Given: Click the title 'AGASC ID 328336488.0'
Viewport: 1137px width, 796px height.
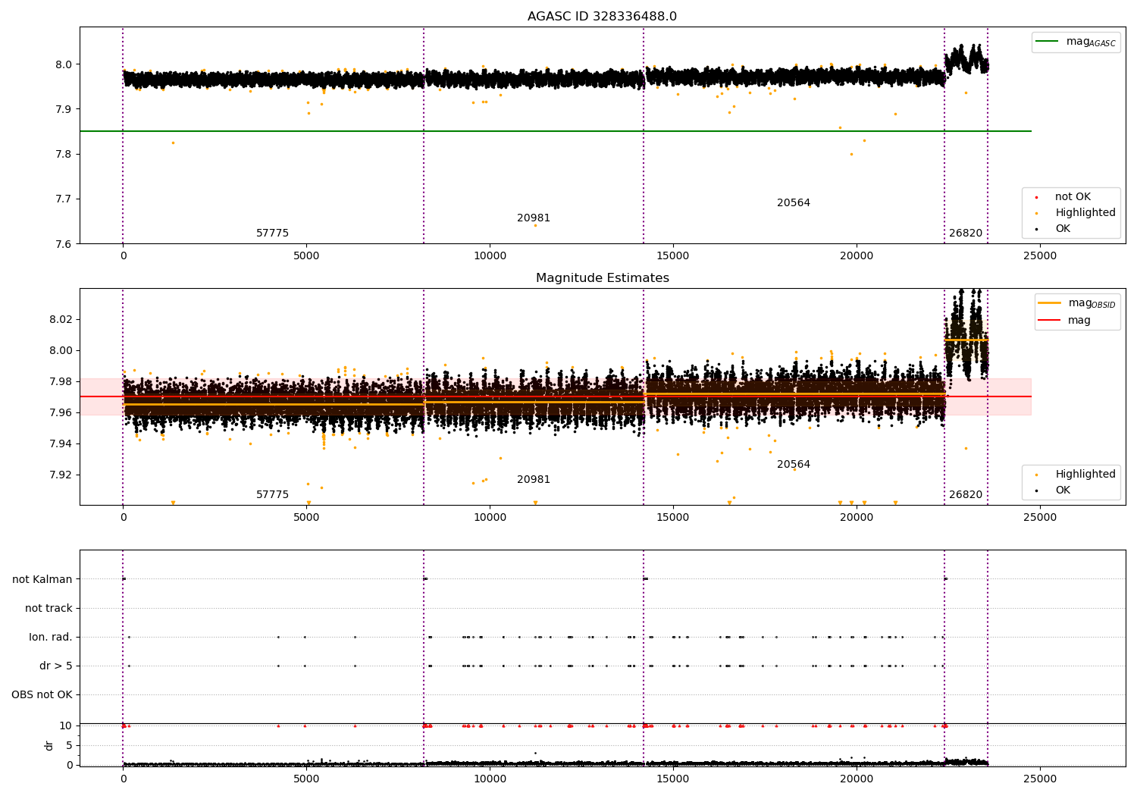Looking at the screenshot, I should [602, 17].
